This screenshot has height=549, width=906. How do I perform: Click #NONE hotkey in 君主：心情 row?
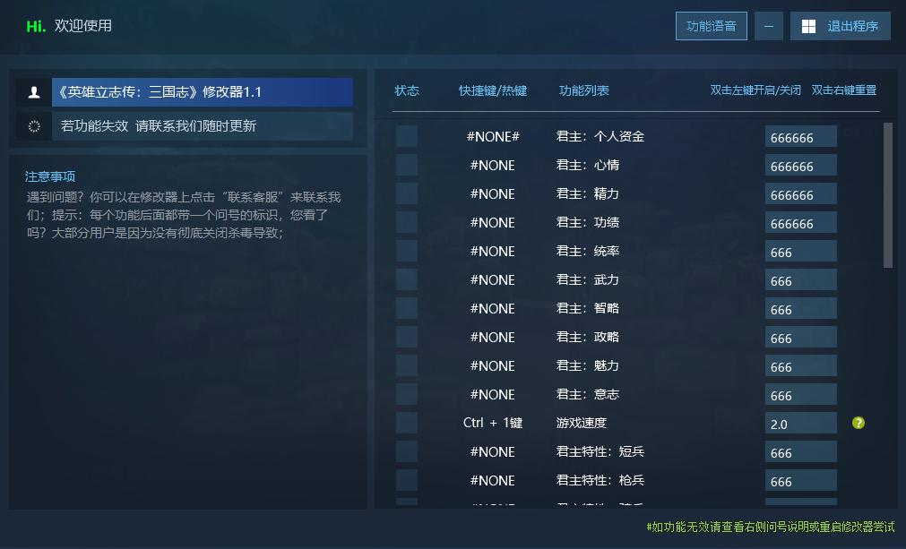492,166
